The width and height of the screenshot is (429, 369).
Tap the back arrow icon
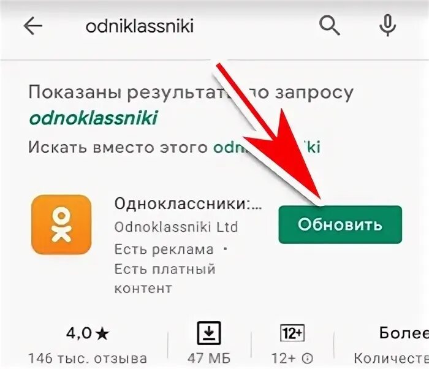tap(33, 26)
